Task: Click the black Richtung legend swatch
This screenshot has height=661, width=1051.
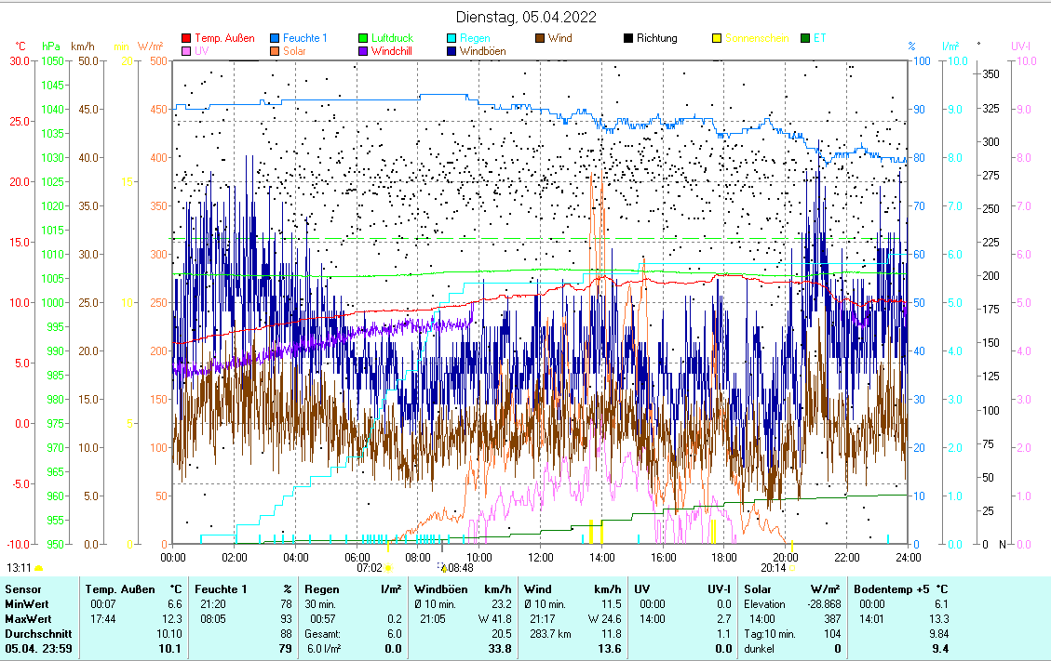Action: click(x=628, y=39)
